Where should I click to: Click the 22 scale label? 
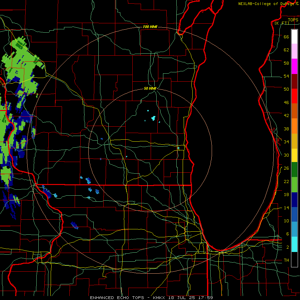pyautogui.click(x=286, y=181)
